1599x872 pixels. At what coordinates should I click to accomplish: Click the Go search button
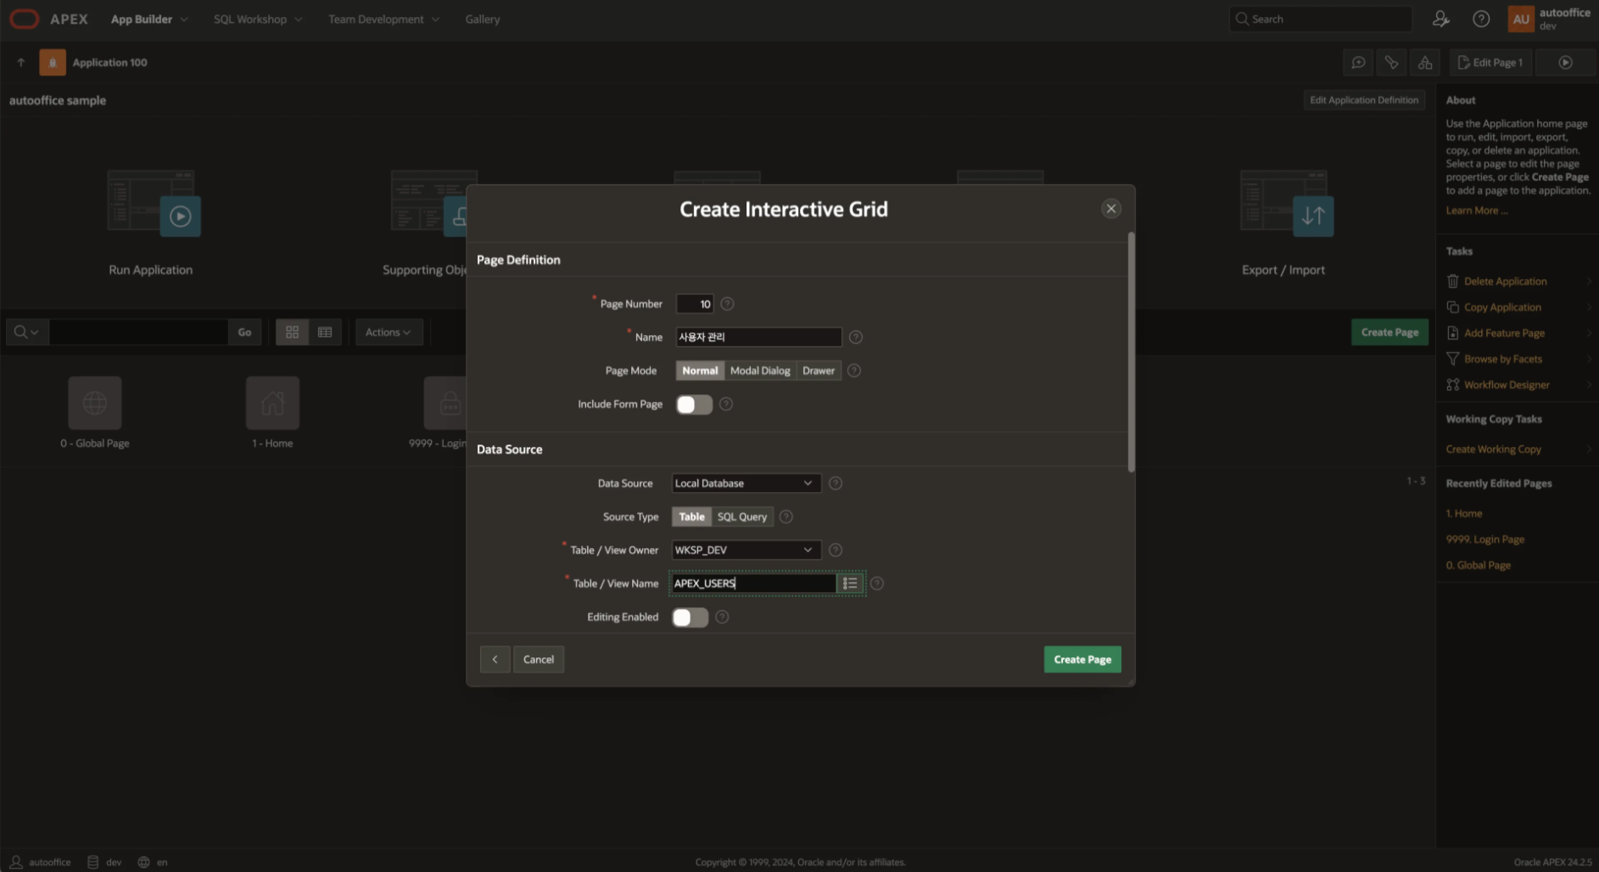[x=244, y=333]
